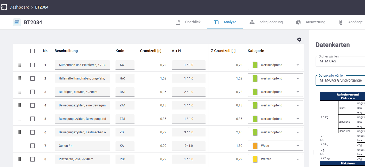Toggle the select-all checkbox in table header
This screenshot has height=167, width=365.
point(33,51)
